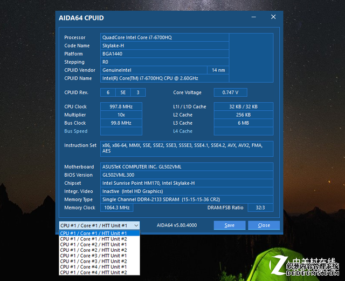This screenshot has height=281, width=345.
Task: Close AIDA64 CPUID with the X icon
Action: (273, 17)
